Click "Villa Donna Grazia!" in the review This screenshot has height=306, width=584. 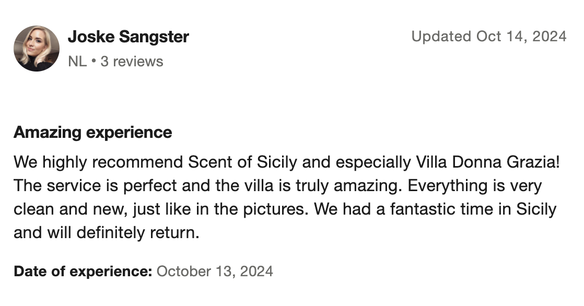pyautogui.click(x=488, y=162)
